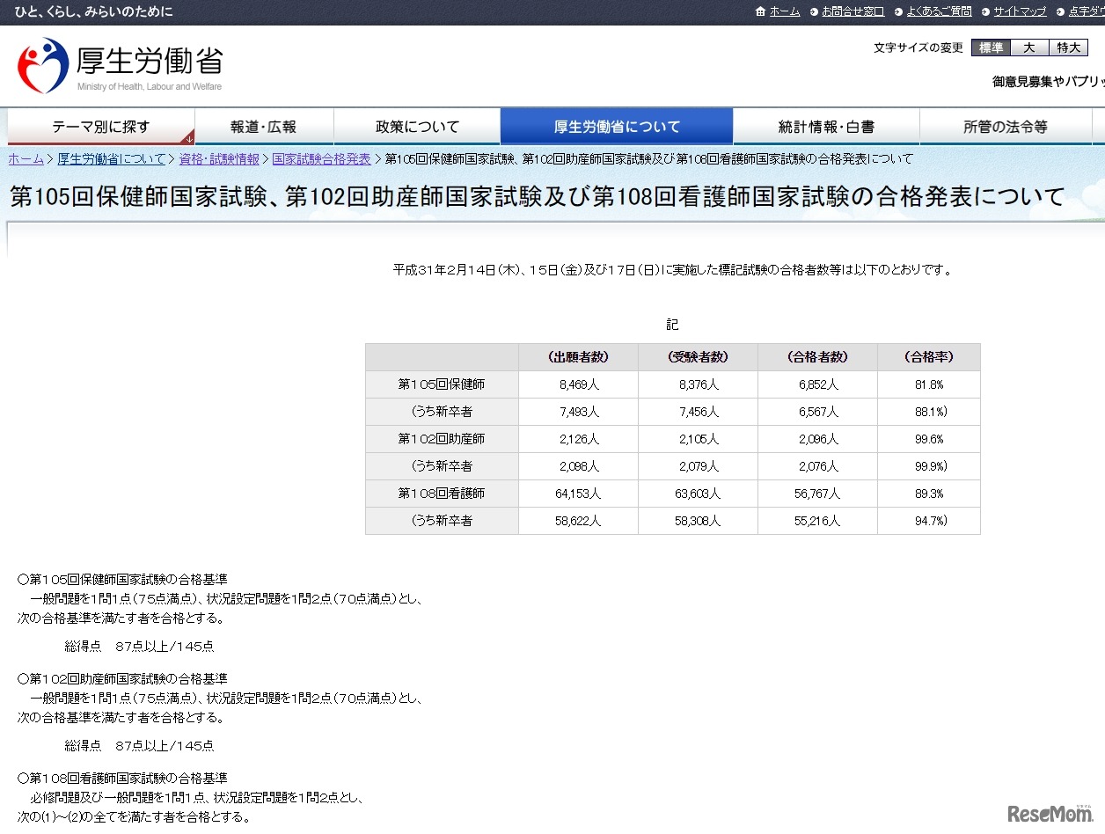Select the 標準 font size option
The height and width of the screenshot is (834, 1105).
point(990,48)
